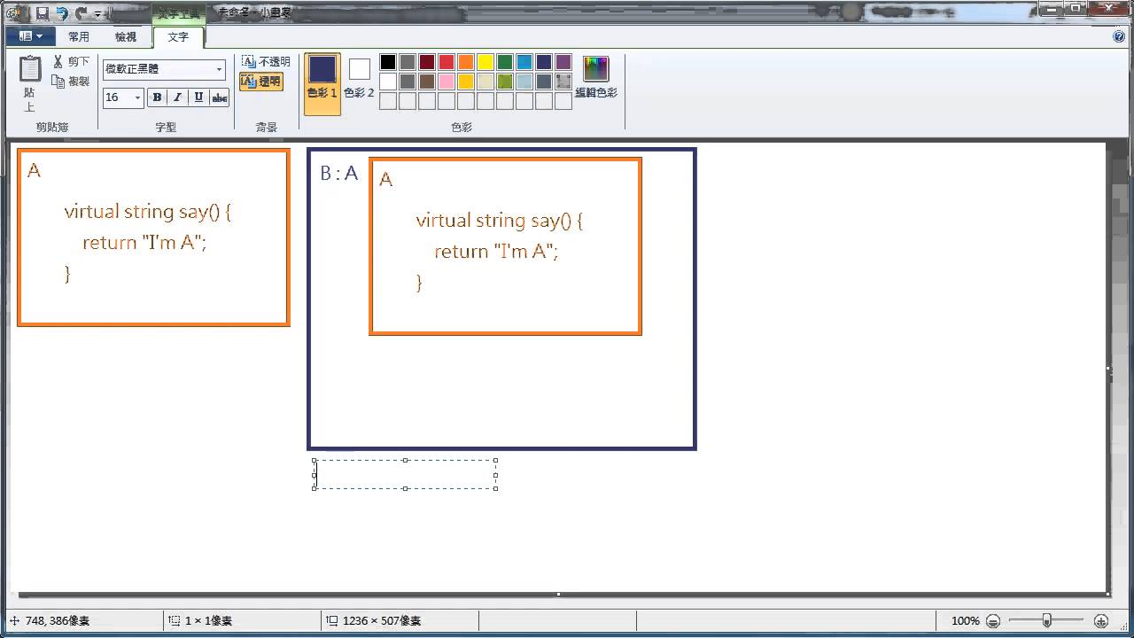The image size is (1134, 638).
Task: Toggle strikethrough text formatting
Action: [x=220, y=97]
